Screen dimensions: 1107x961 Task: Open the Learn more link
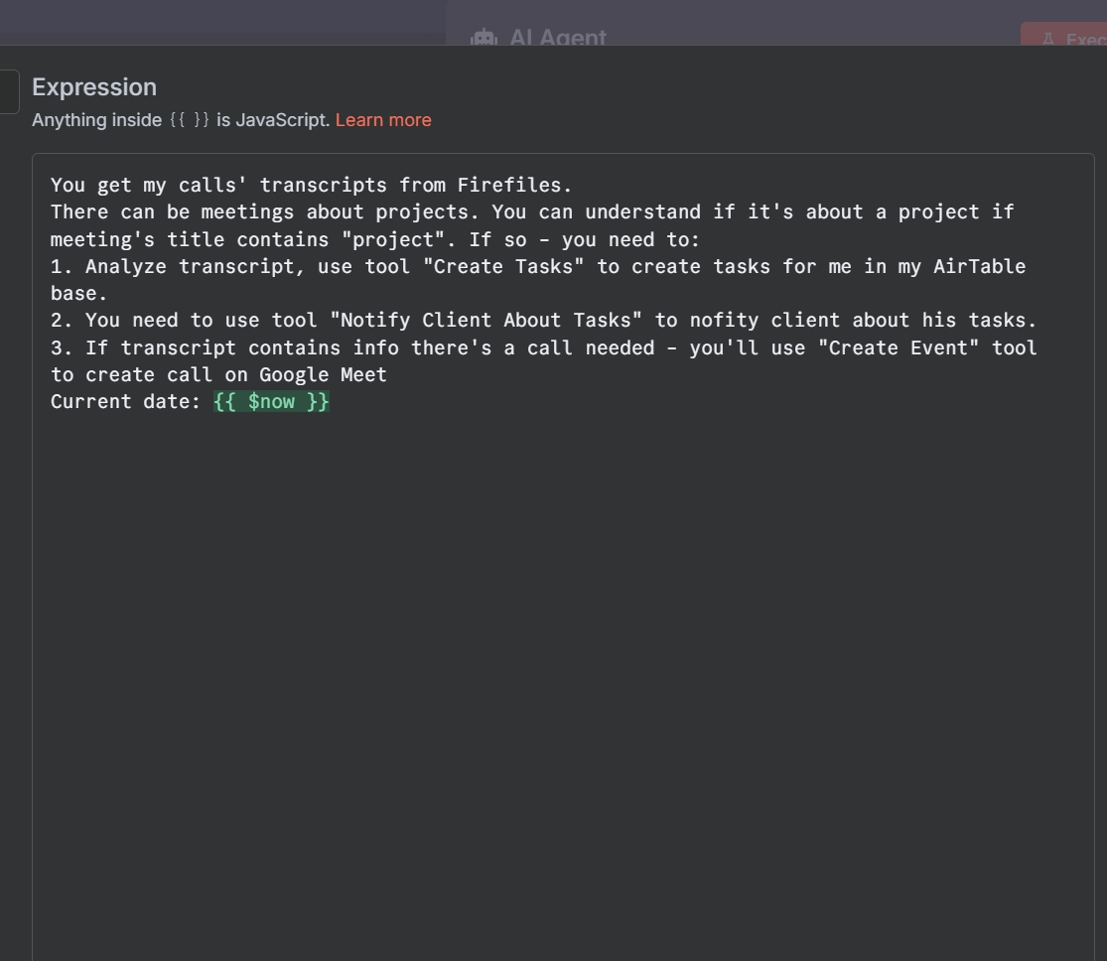coord(383,120)
